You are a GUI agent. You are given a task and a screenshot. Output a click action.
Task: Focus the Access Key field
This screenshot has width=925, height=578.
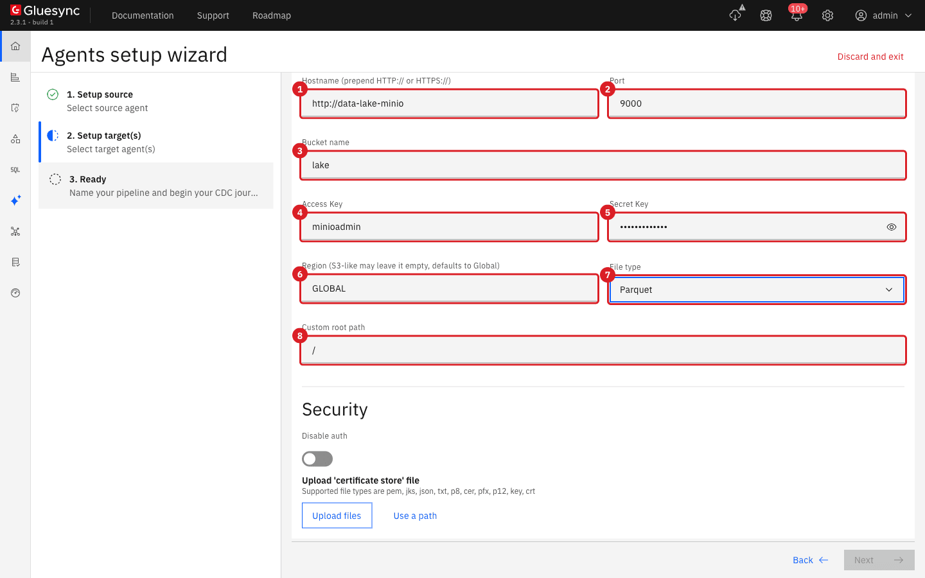pos(449,227)
